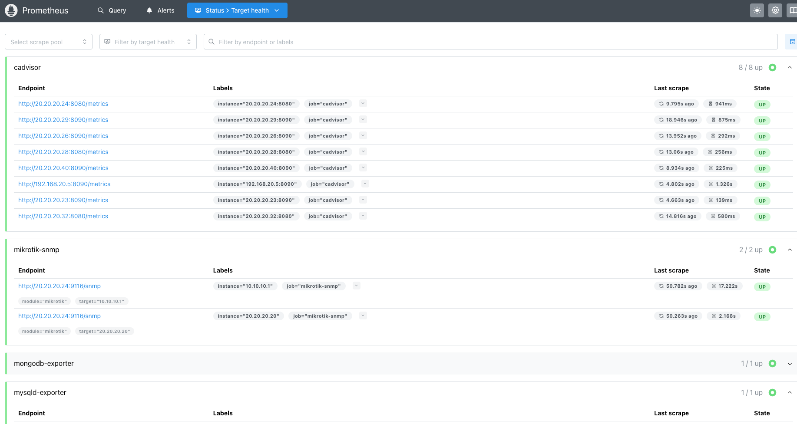
Task: Collapse the mysqld-exporter pool section
Action: (x=790, y=392)
